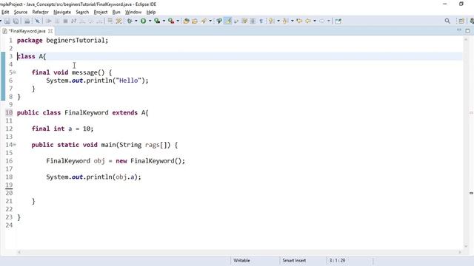Click the Next Annotation icon

point(271,21)
